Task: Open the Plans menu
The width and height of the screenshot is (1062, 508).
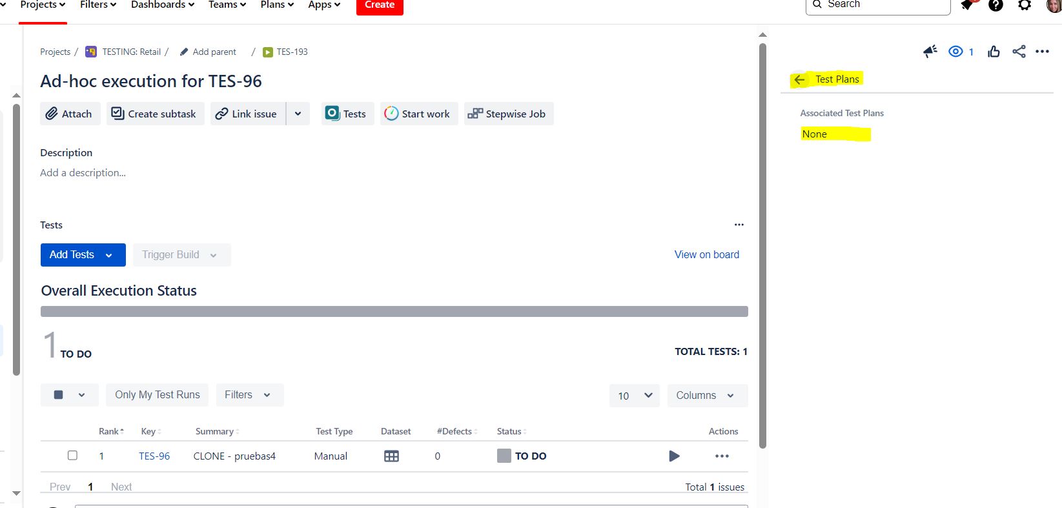Action: tap(277, 5)
